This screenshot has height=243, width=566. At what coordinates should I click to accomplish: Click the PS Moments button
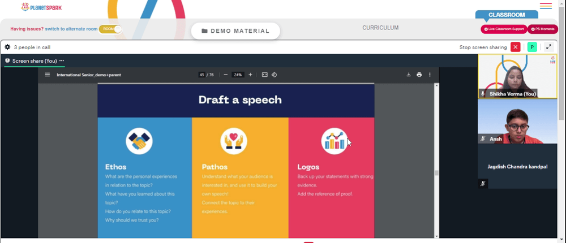[x=543, y=29]
